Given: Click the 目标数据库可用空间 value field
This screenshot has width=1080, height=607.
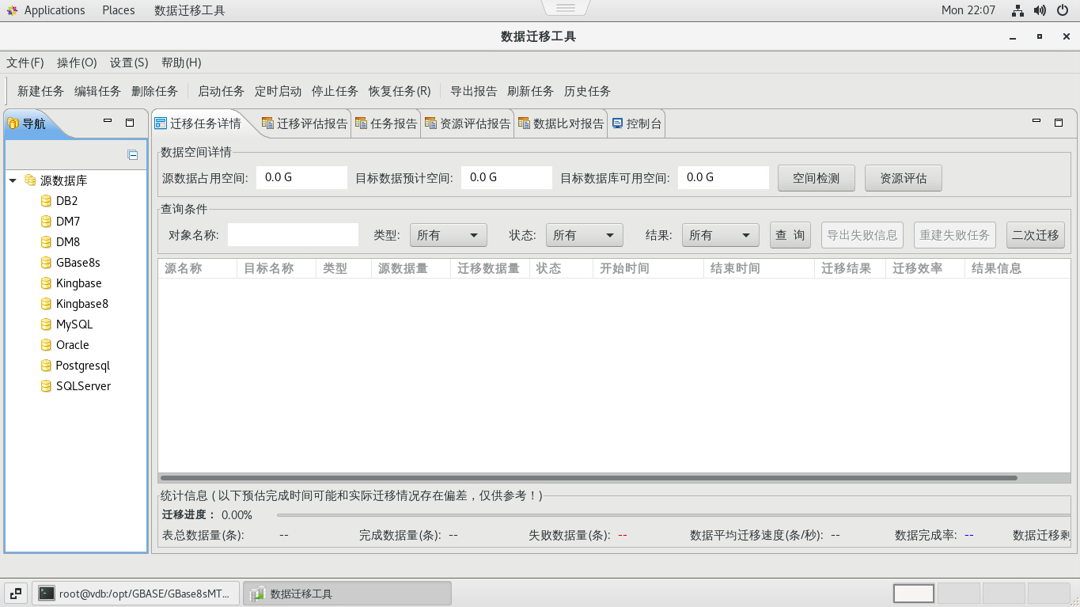Looking at the screenshot, I should pyautogui.click(x=723, y=177).
